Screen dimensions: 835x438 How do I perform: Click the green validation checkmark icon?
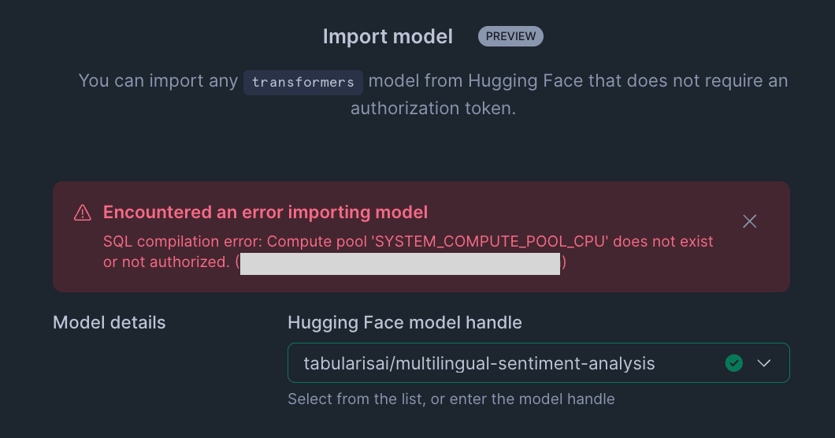click(734, 363)
